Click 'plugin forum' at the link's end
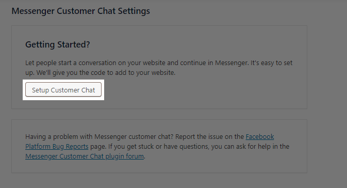This screenshot has width=347, height=188. click(124, 156)
